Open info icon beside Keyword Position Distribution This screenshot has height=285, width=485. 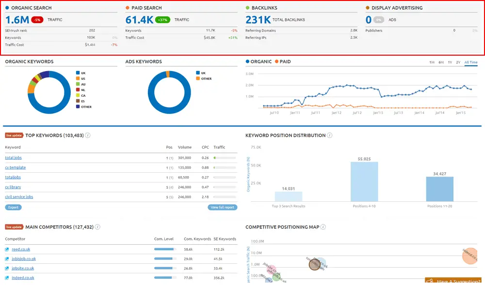pos(329,135)
